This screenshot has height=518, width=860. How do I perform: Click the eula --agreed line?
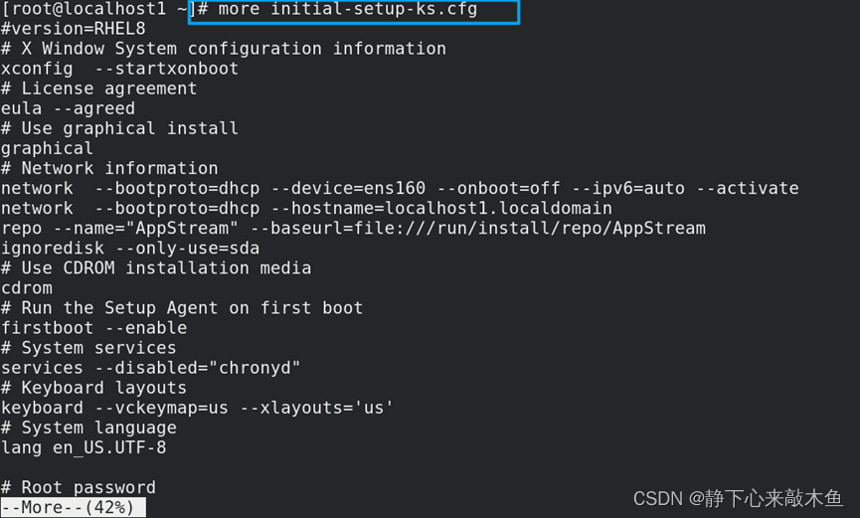(x=68, y=108)
